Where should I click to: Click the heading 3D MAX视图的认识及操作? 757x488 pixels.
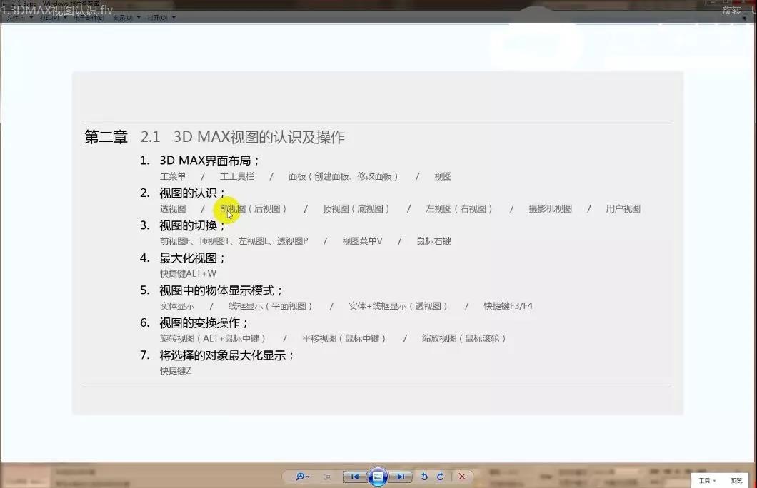coord(259,137)
